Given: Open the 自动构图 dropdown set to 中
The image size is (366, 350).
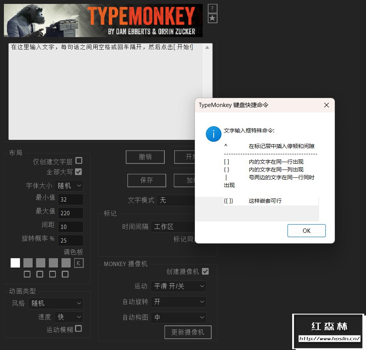Looking at the screenshot, I should 179,318.
